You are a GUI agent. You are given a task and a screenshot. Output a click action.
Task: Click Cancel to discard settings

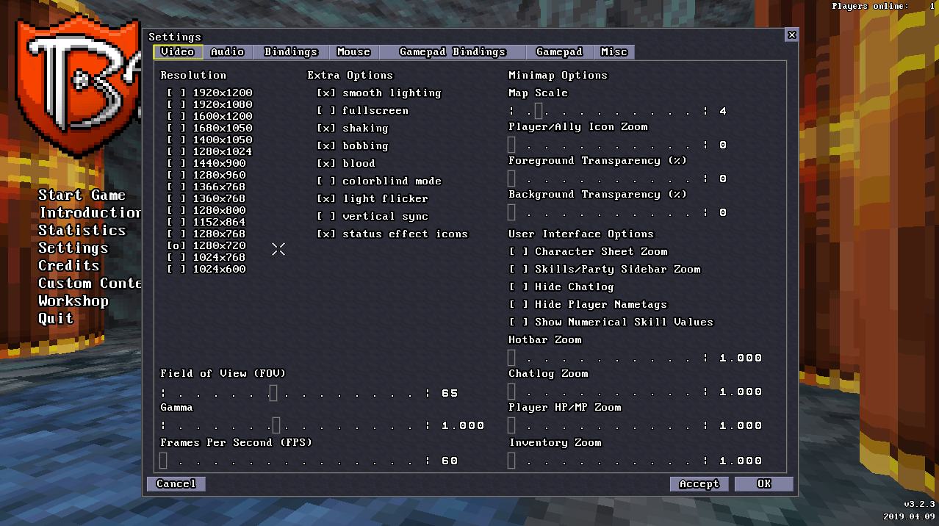coord(176,484)
